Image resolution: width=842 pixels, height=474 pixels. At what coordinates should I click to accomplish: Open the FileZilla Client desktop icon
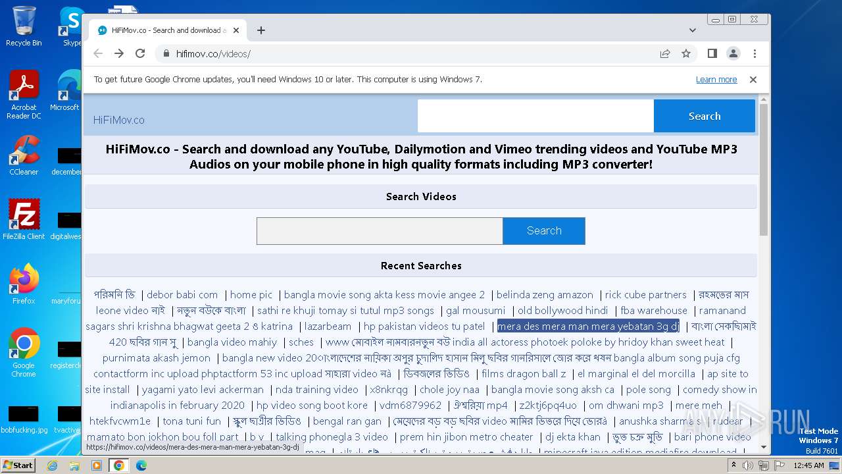(x=24, y=220)
